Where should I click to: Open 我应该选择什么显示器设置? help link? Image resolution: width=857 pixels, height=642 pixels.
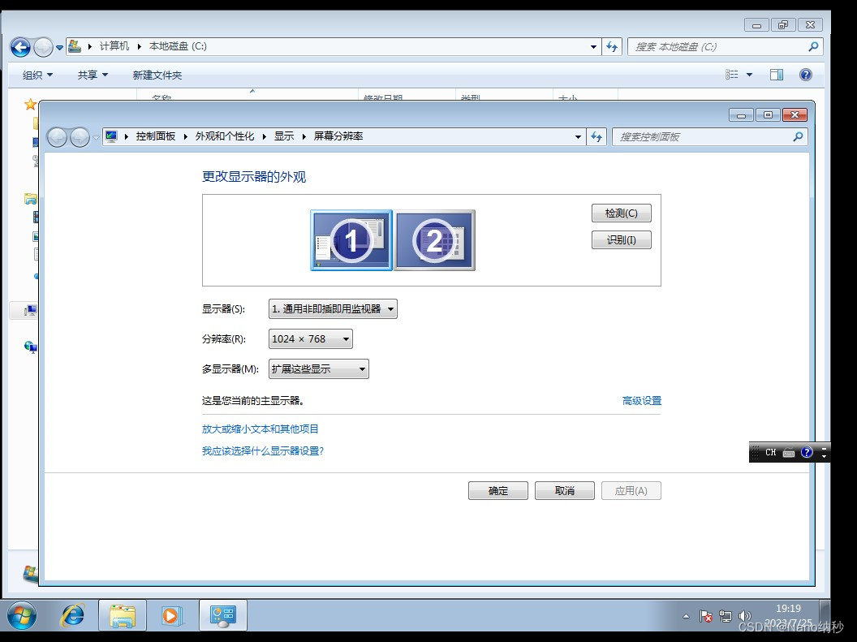(x=263, y=450)
